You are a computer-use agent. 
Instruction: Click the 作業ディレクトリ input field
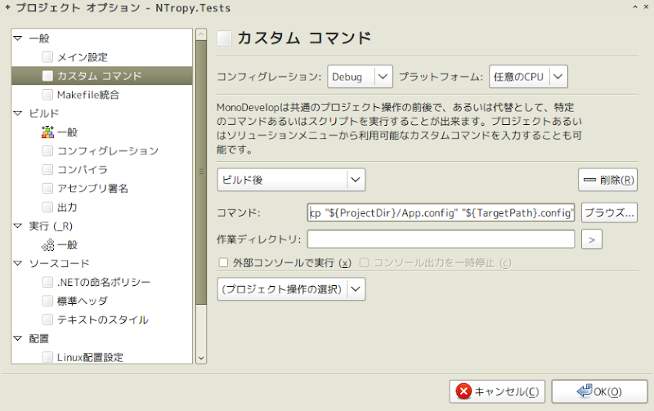point(441,239)
